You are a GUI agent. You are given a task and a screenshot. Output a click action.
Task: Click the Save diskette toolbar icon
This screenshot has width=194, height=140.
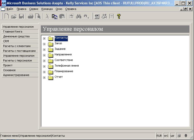(21, 16)
